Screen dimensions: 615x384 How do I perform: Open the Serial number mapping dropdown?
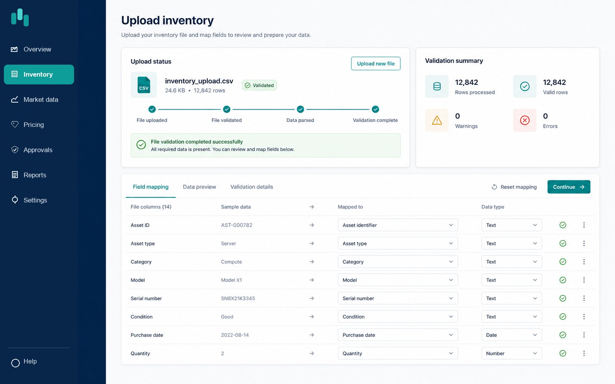point(398,298)
